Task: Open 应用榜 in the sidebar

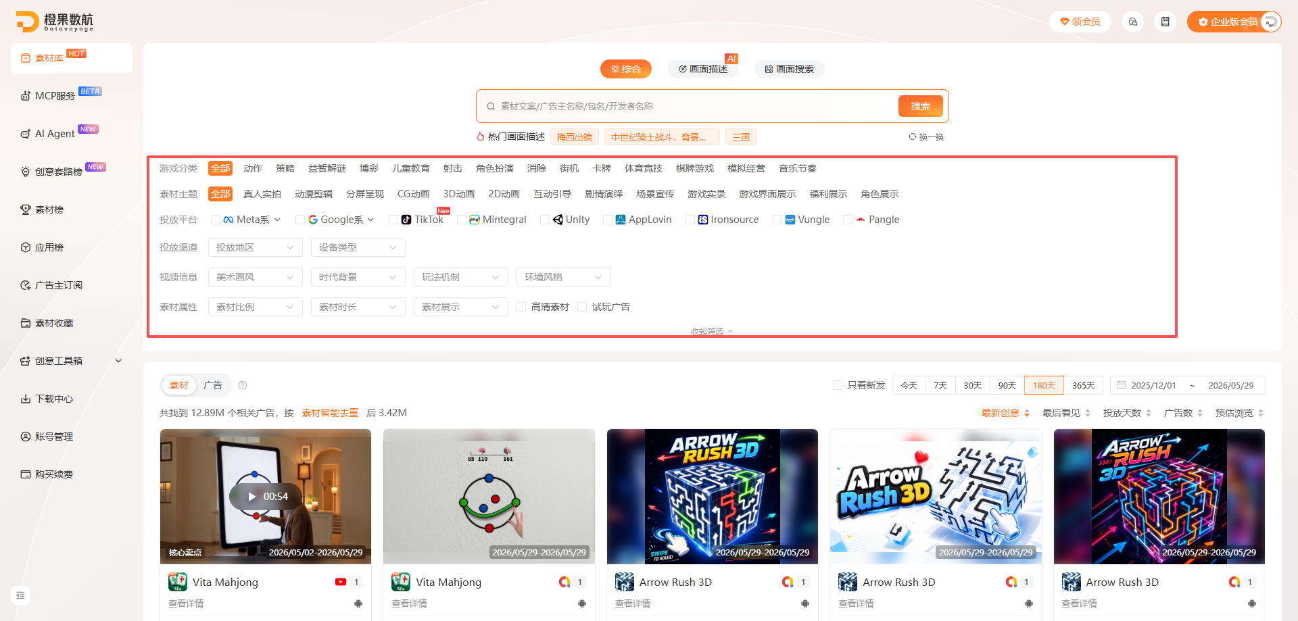Action: point(72,247)
